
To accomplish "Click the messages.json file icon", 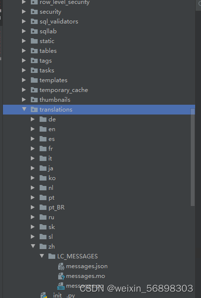I will pos(61,267).
